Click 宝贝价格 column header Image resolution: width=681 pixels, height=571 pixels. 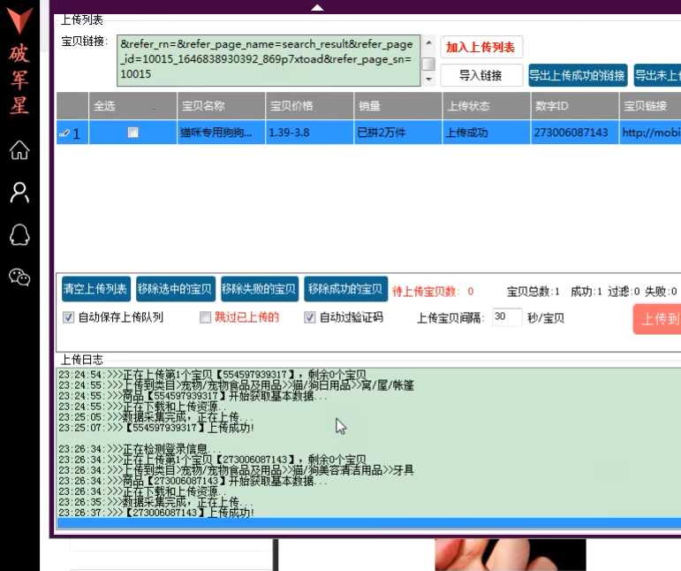(309, 105)
